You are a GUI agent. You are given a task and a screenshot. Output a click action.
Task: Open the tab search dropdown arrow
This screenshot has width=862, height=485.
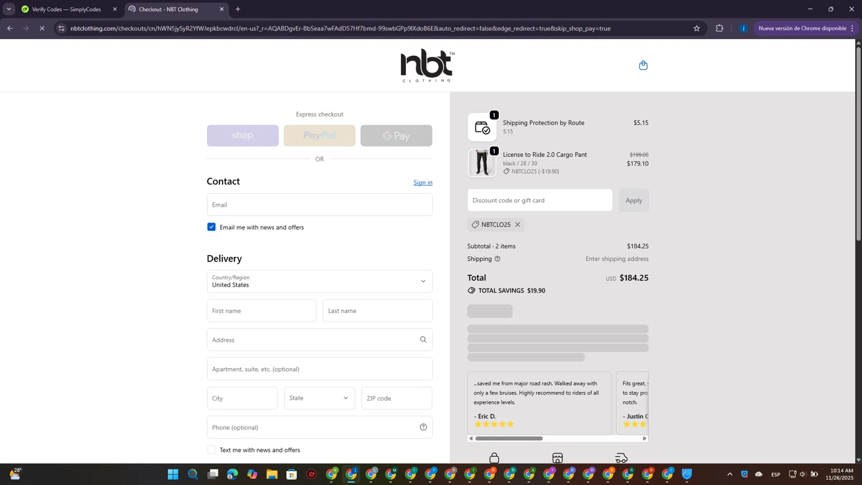(x=9, y=9)
